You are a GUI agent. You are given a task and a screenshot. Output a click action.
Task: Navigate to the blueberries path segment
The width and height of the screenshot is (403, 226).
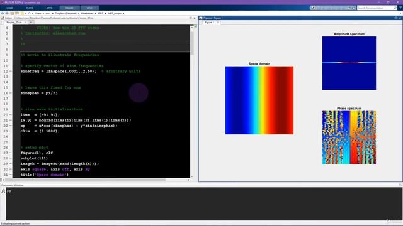pos(87,13)
